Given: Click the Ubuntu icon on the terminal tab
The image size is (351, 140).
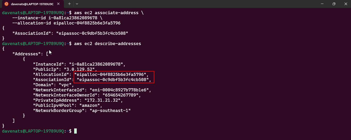Looking at the screenshot, I should pos(6,4).
